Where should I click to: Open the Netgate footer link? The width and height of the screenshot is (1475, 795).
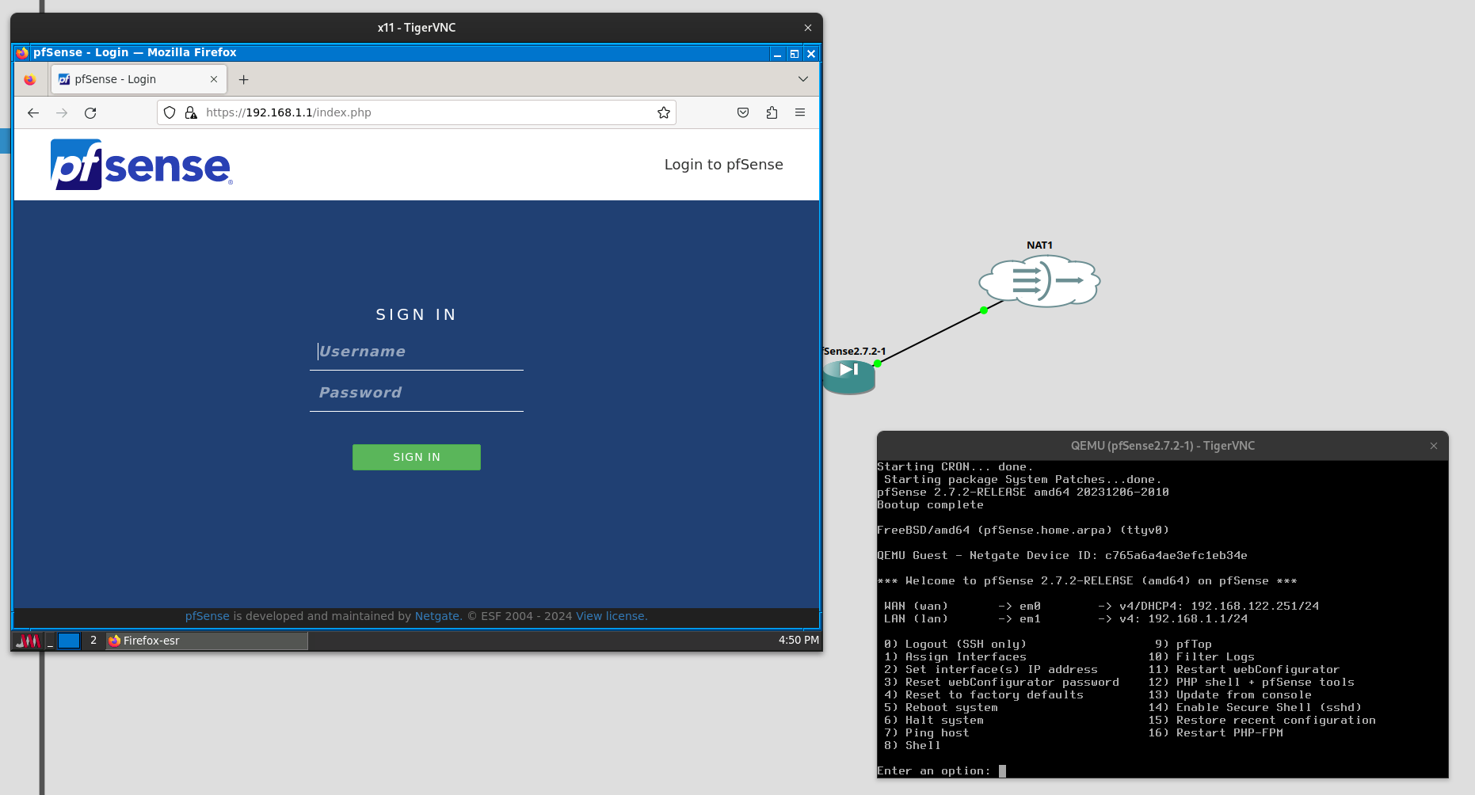(x=437, y=616)
